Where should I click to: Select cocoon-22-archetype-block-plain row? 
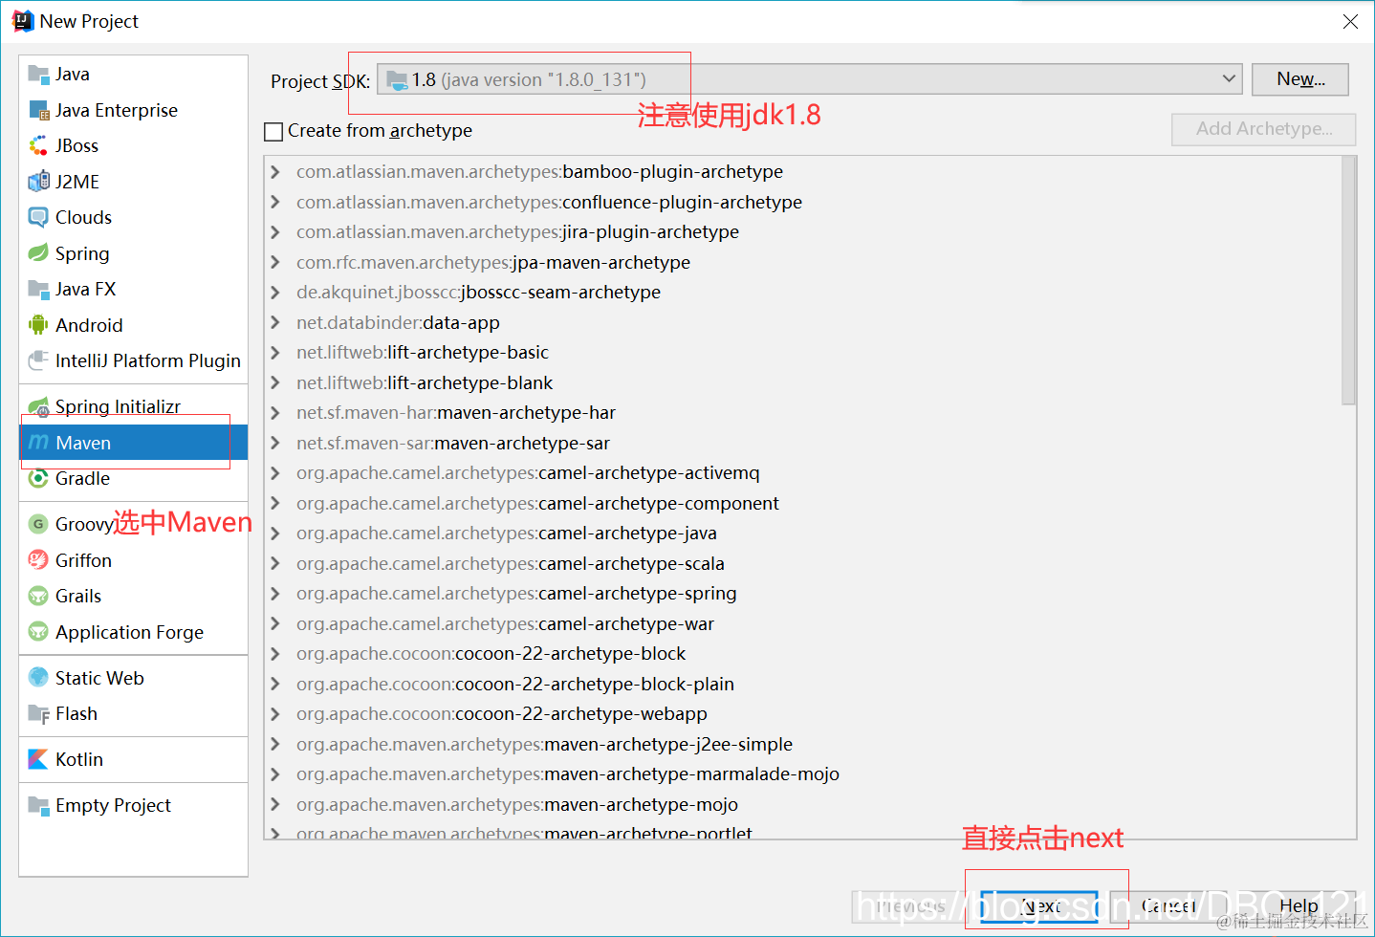(x=803, y=684)
